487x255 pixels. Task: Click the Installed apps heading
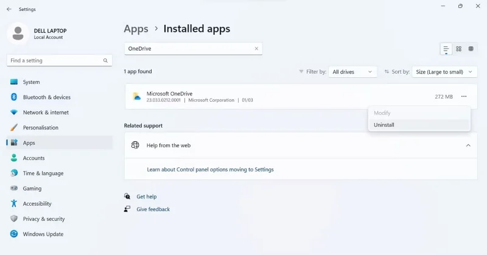point(197,29)
